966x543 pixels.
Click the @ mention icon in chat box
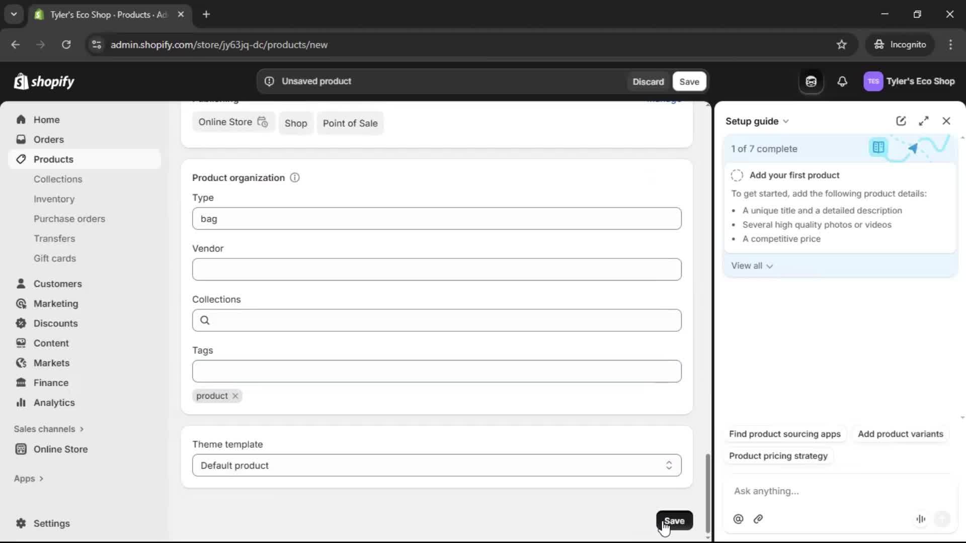coord(738,519)
